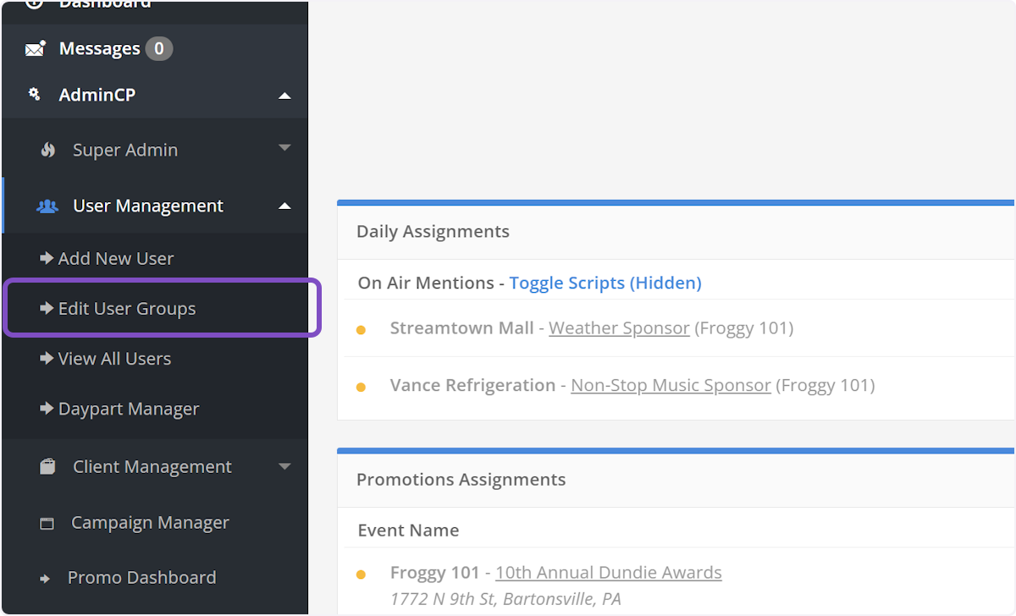The width and height of the screenshot is (1016, 616).
Task: Expand the Super Admin submenu arrow
Action: [284, 149]
